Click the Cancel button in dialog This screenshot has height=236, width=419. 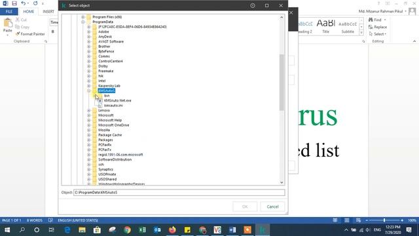272,206
